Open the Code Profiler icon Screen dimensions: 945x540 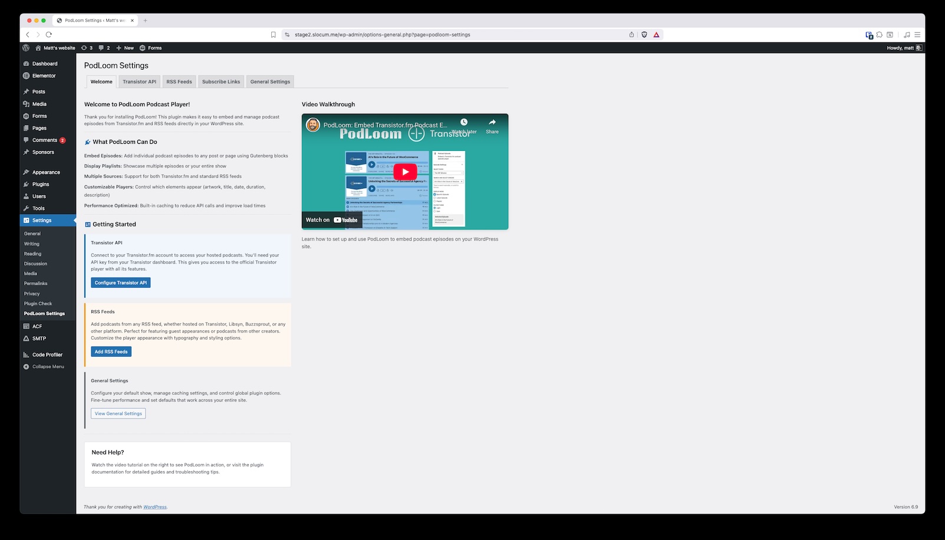point(27,354)
